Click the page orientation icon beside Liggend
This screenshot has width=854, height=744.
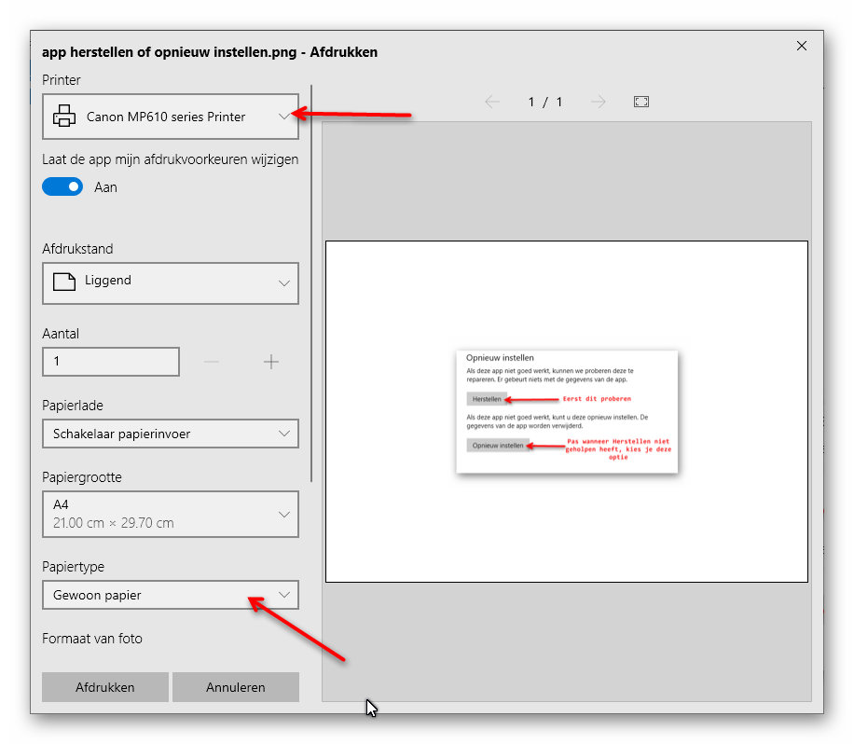64,282
